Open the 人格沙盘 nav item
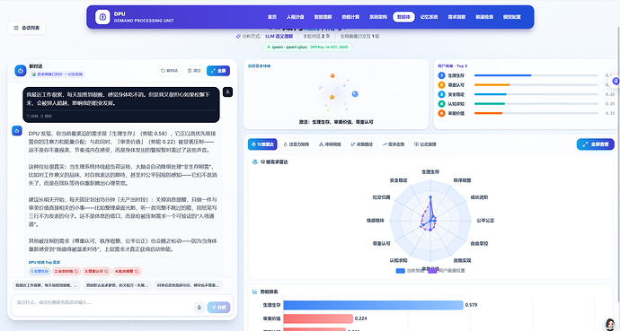 [296, 17]
